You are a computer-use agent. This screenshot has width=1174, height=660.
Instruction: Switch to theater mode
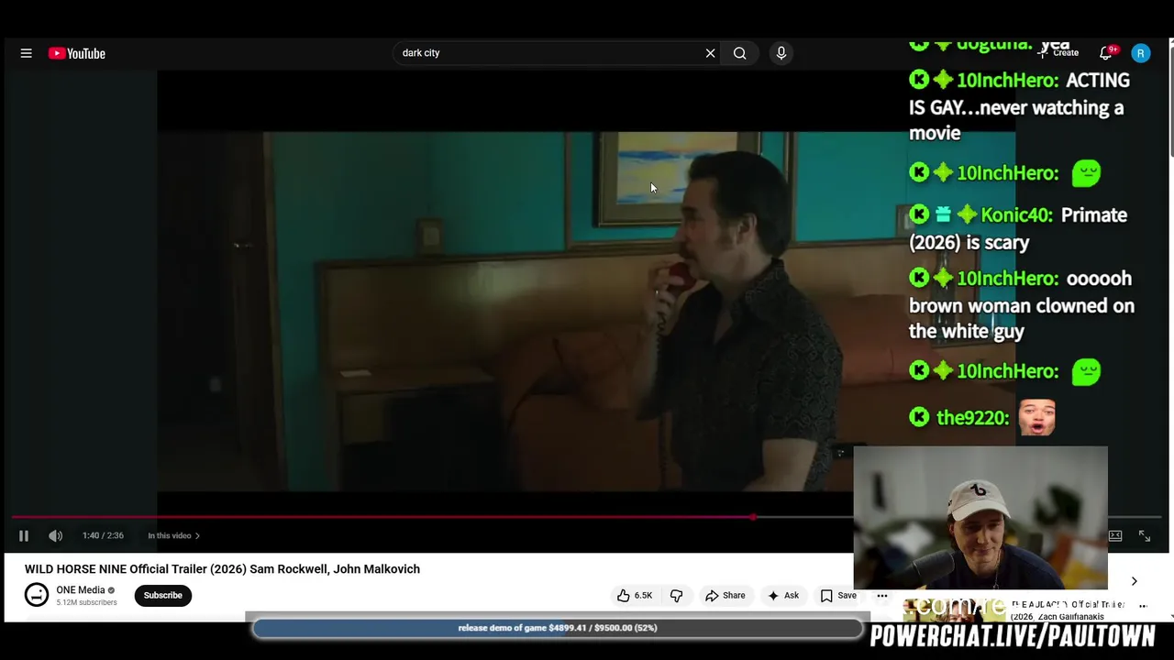(1115, 535)
